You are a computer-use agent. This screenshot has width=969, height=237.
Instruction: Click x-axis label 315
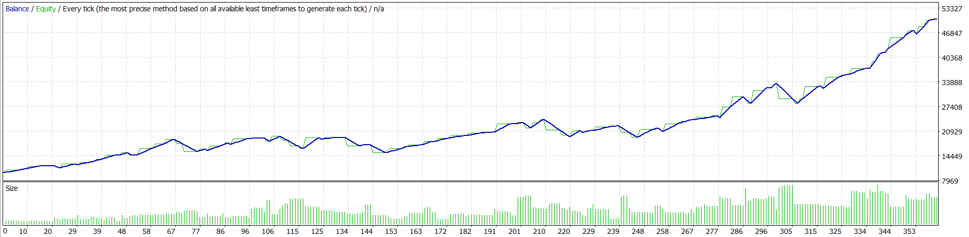pos(811,231)
